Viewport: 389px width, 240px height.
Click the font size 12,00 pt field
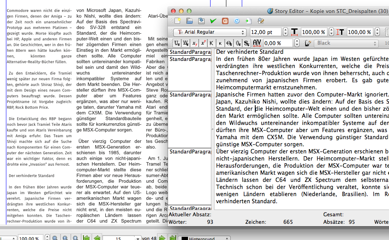click(x=266, y=32)
